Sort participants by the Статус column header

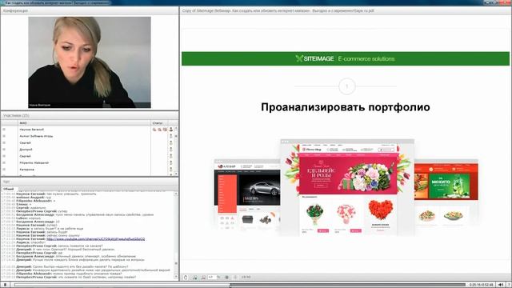click(x=159, y=123)
